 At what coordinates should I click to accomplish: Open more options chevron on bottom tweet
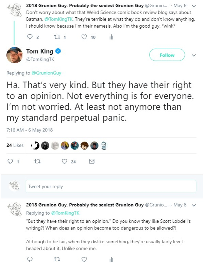coord(194,205)
